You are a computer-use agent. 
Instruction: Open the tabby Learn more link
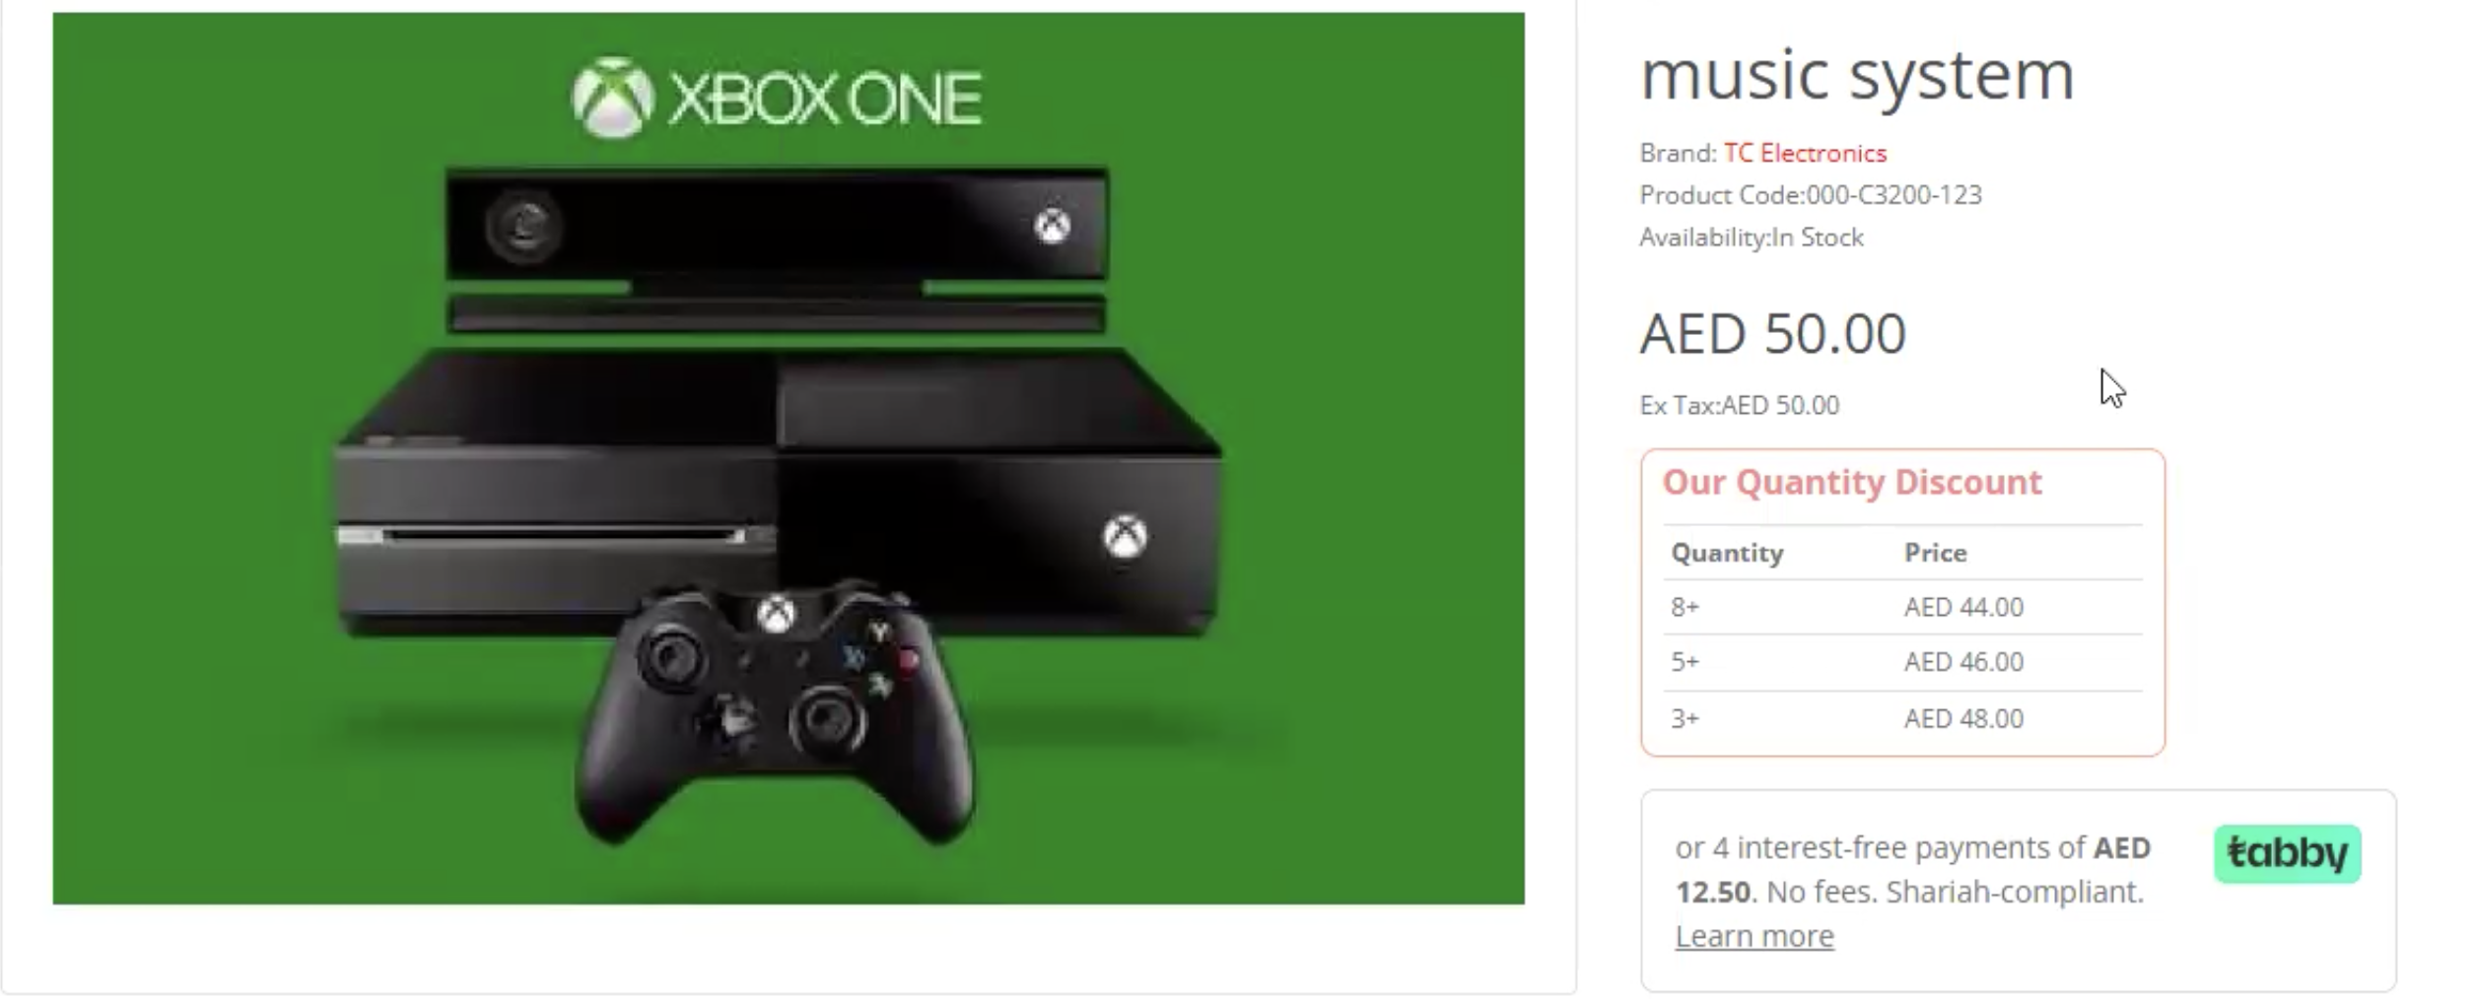pos(1754,936)
